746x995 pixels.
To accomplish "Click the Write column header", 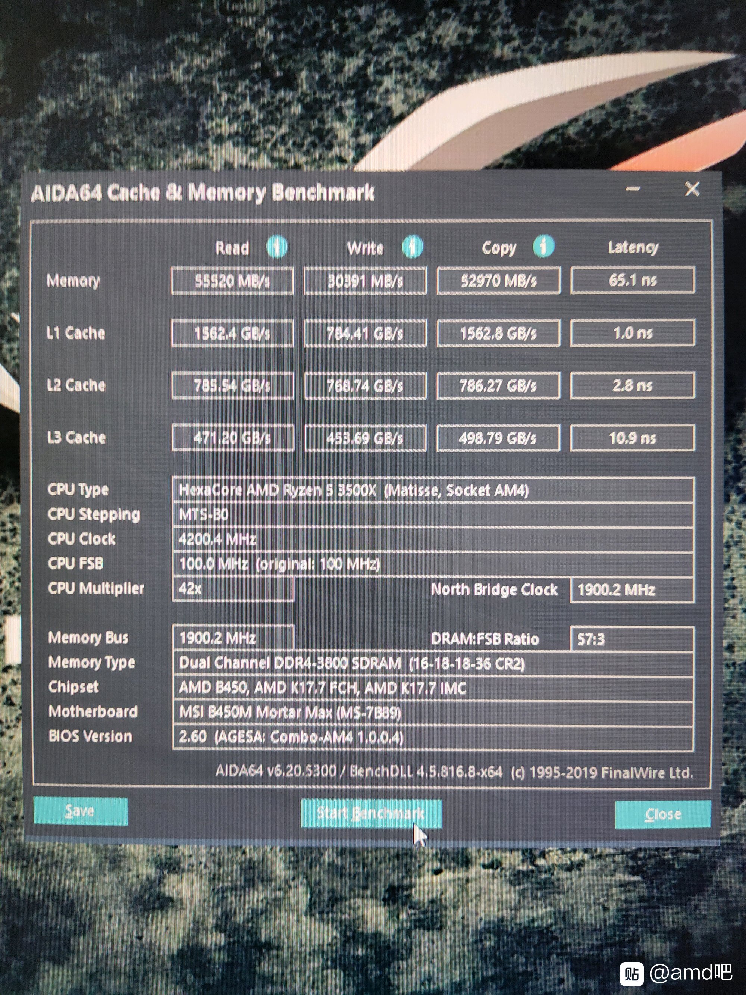I will coord(365,248).
